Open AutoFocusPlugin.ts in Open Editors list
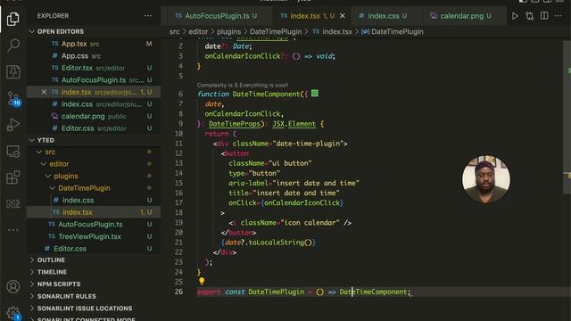Image resolution: width=571 pixels, height=321 pixels. pos(94,80)
